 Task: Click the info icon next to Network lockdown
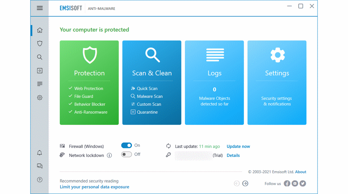coord(109,156)
